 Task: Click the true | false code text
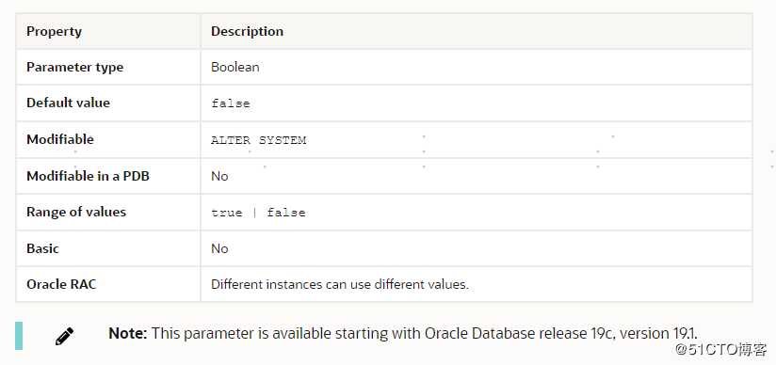point(258,213)
